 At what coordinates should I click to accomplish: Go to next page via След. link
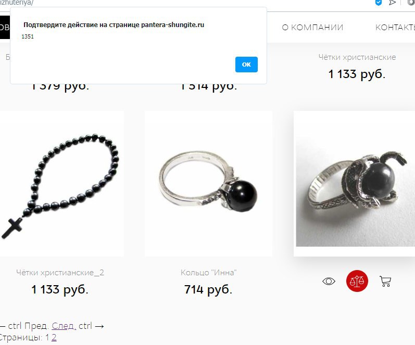64,326
